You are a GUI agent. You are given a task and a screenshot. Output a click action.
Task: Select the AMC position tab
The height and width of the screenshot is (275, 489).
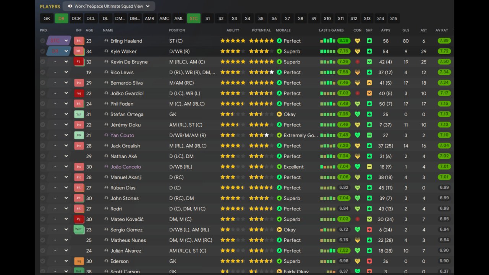click(x=164, y=18)
